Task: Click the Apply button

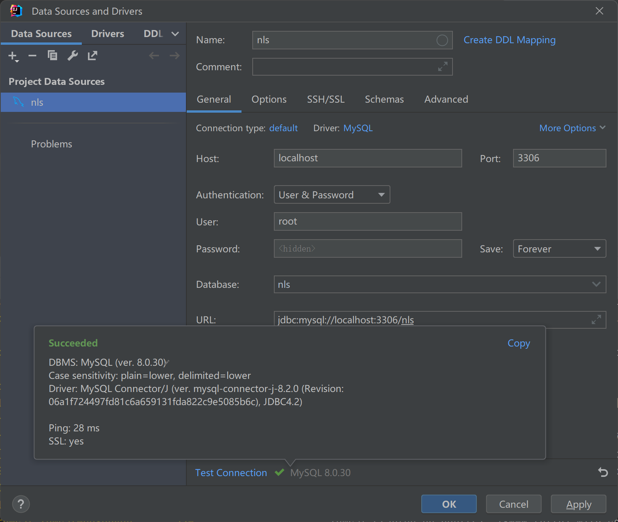Action: (579, 504)
